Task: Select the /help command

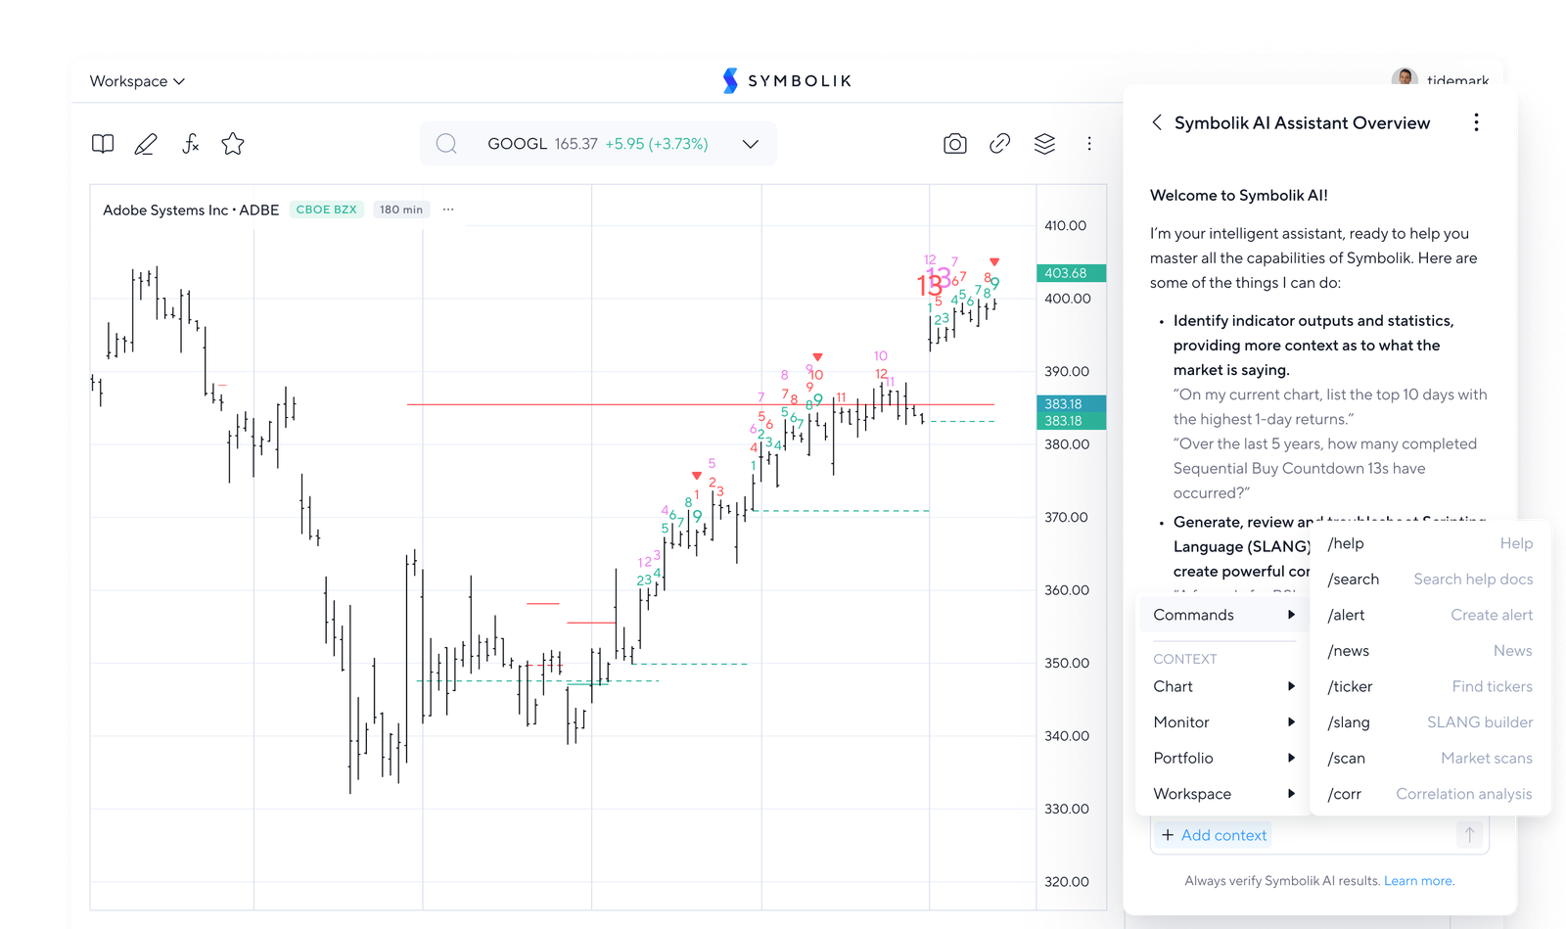Action: (x=1430, y=543)
